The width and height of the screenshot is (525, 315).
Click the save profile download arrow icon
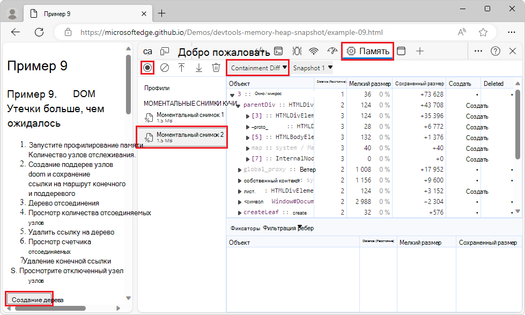pos(199,68)
